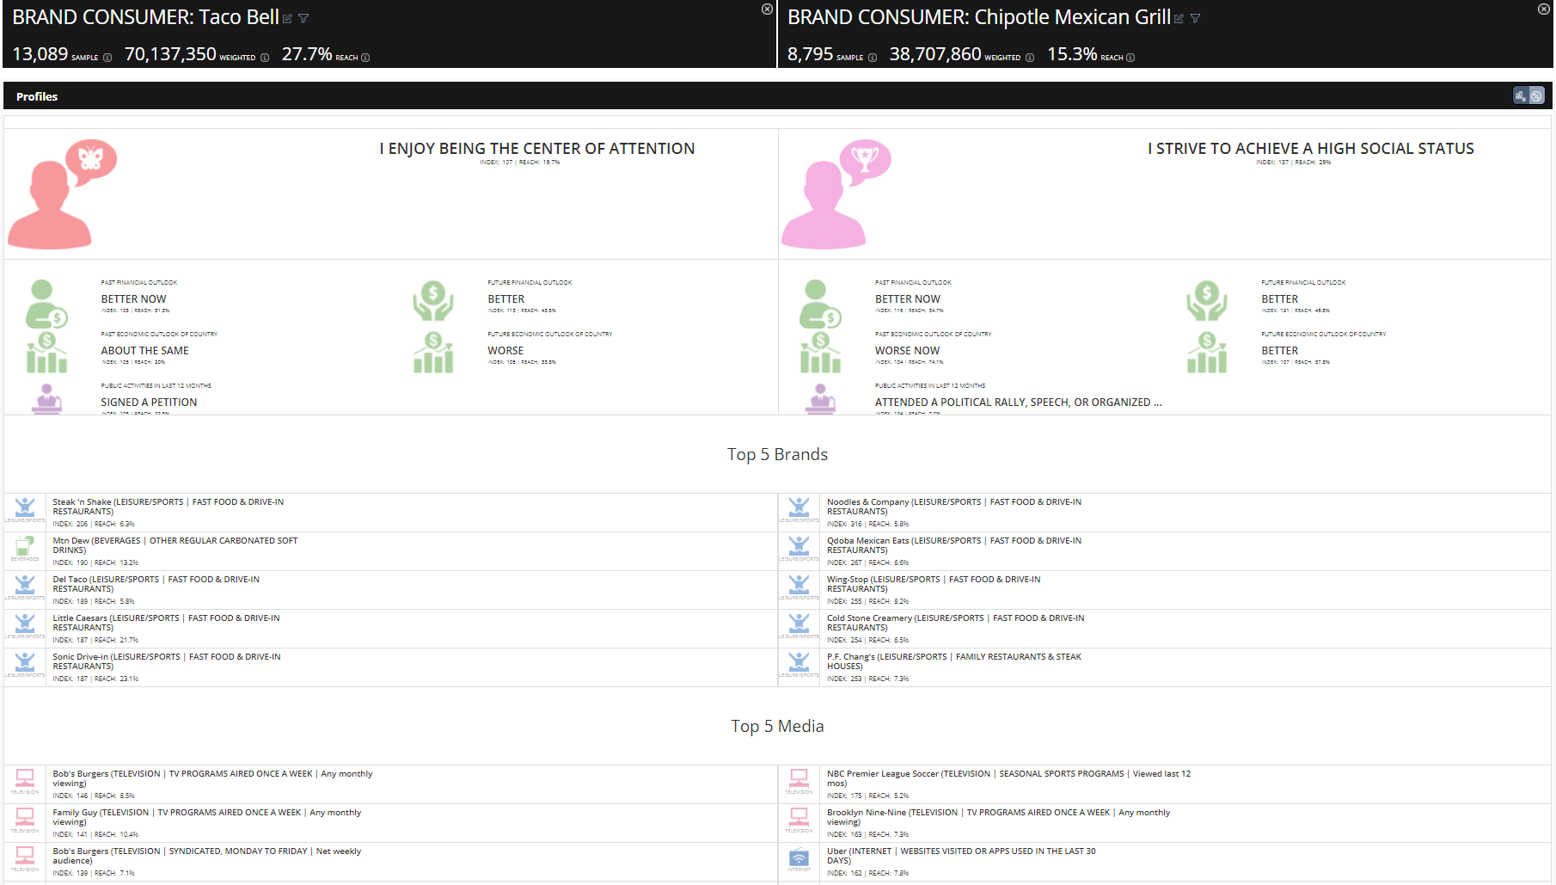
Task: Click leisure/sports icon beside P.F. Chang's
Action: 799,661
